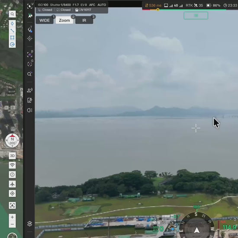The width and height of the screenshot is (238, 238).
Task: Click the 114.9 altitude readout
Action: point(229,227)
